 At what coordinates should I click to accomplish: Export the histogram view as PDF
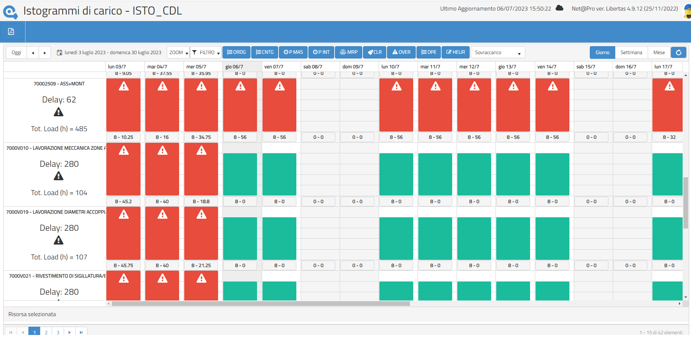click(x=11, y=32)
